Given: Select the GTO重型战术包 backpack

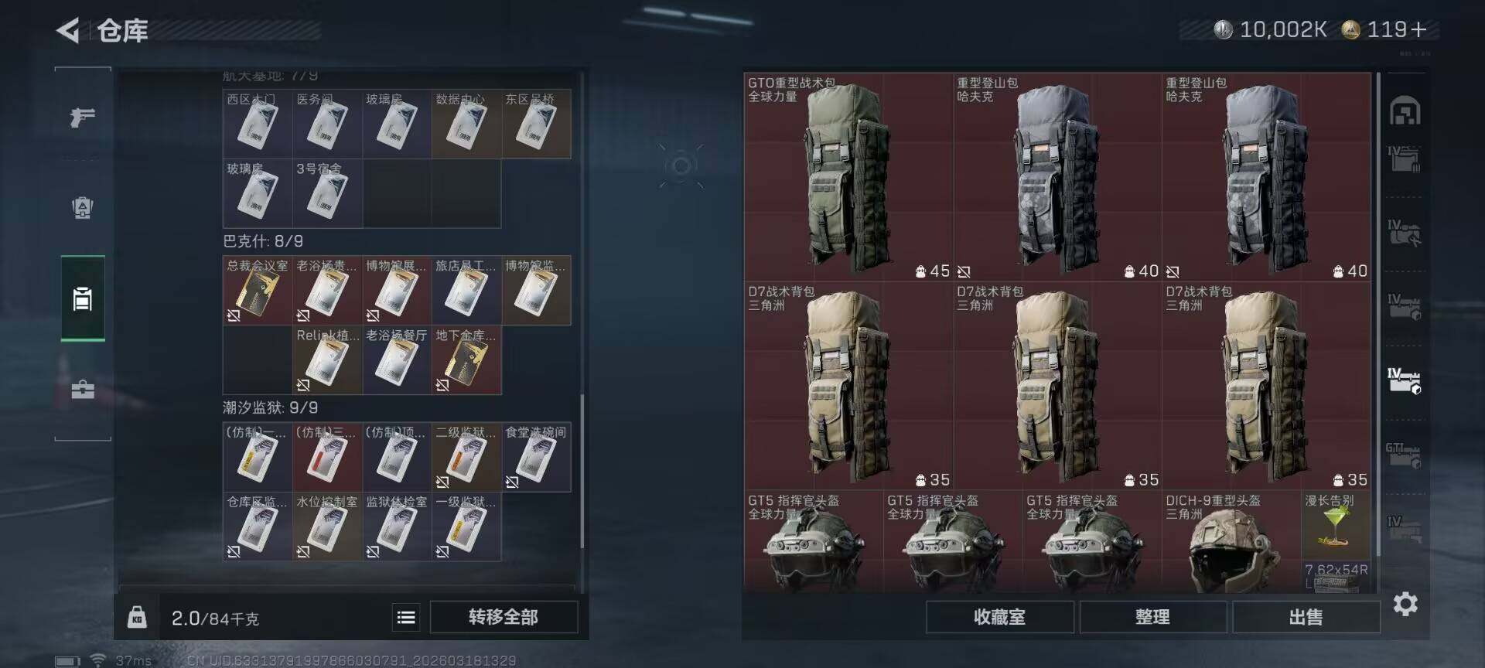Looking at the screenshot, I should coord(848,177).
